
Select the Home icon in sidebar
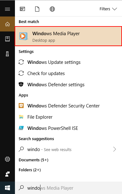pyautogui.click(x=7, y=24)
